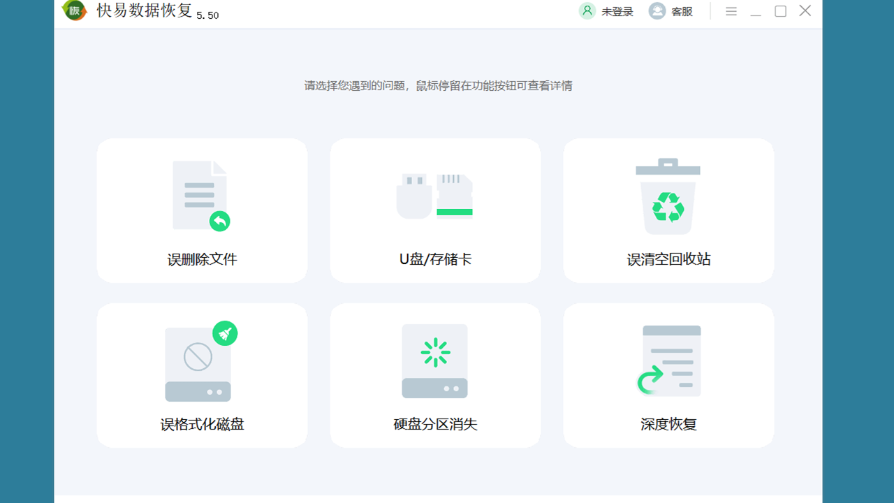Select the 误清空回收站 label
Image resolution: width=894 pixels, height=503 pixels.
668,259
